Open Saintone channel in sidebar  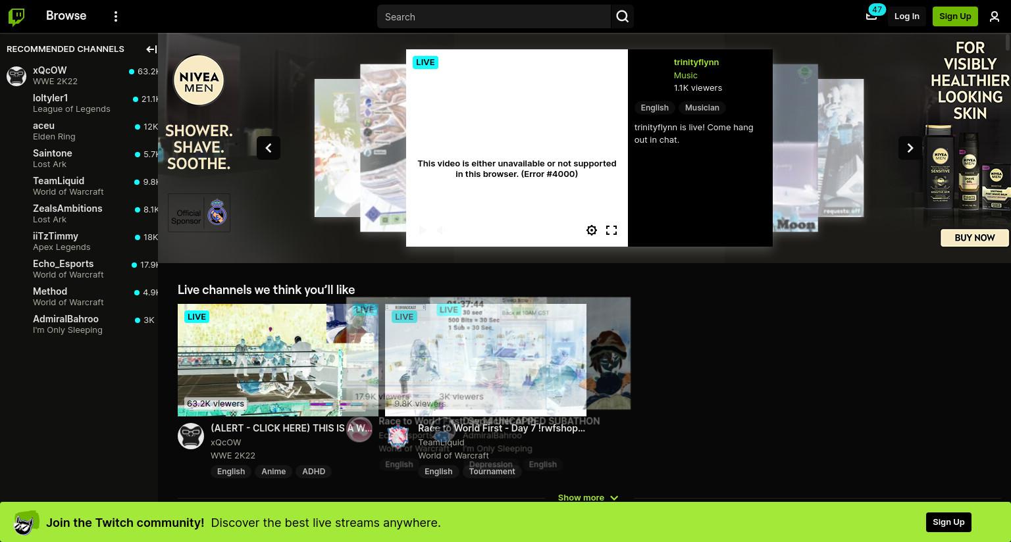(79, 159)
